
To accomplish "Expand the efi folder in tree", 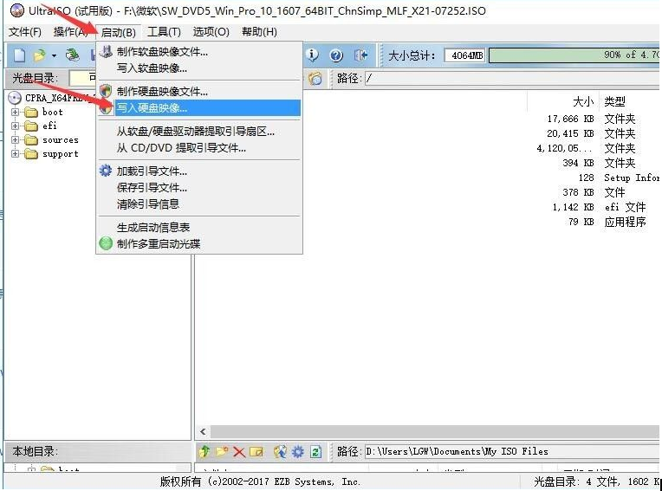I will pyautogui.click(x=15, y=126).
